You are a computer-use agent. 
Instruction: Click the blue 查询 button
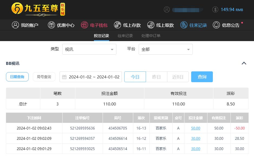(x=202, y=77)
